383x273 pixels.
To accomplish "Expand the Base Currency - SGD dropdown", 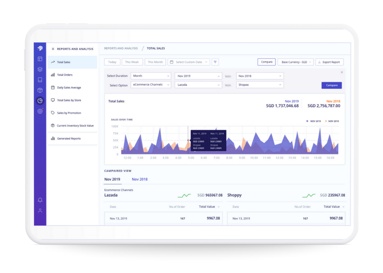I will pos(296,62).
